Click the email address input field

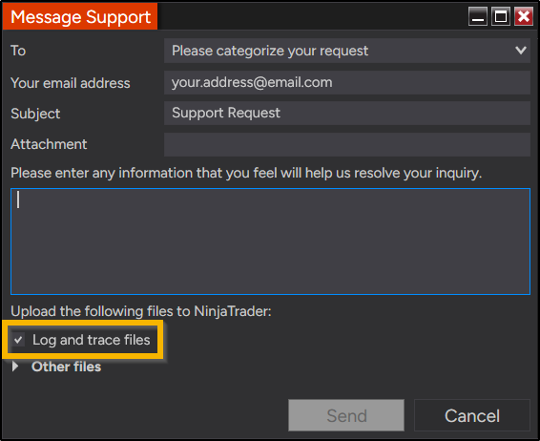pos(346,82)
